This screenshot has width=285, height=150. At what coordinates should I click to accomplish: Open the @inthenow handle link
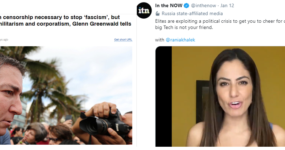(x=204, y=6)
